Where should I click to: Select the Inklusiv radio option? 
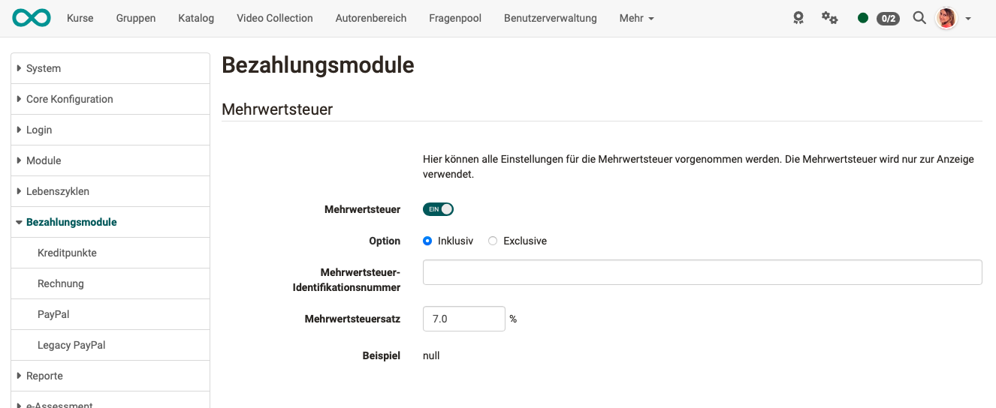[x=427, y=241]
